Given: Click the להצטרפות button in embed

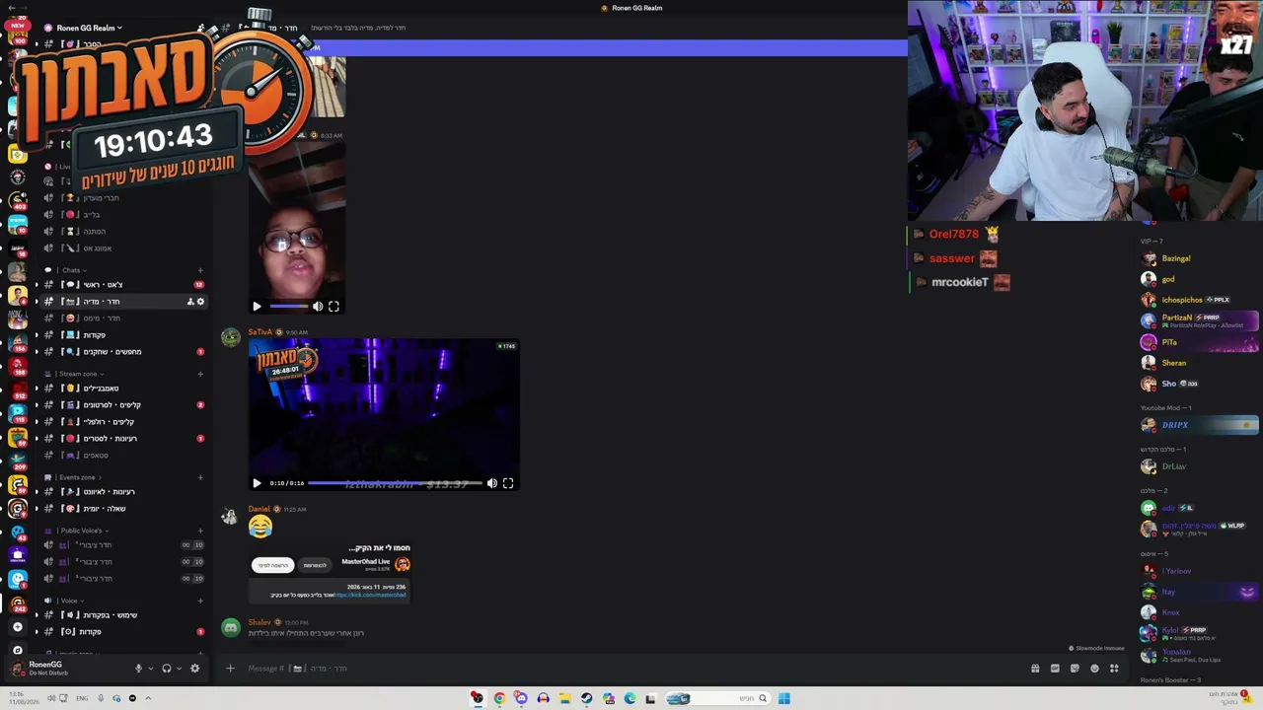Looking at the screenshot, I should pyautogui.click(x=315, y=565).
